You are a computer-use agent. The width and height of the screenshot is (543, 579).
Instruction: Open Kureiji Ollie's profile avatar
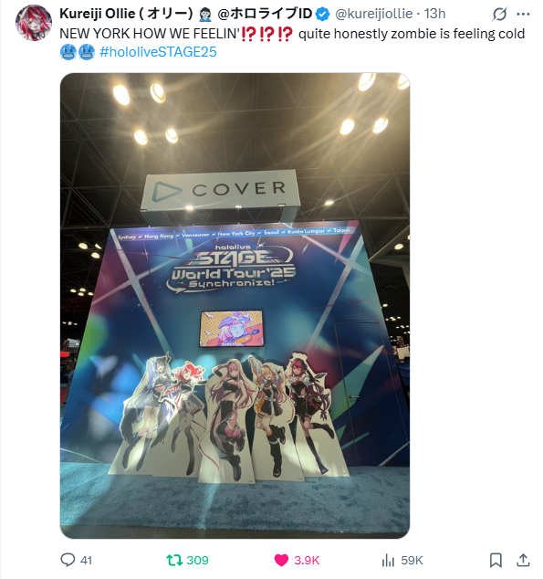34,23
